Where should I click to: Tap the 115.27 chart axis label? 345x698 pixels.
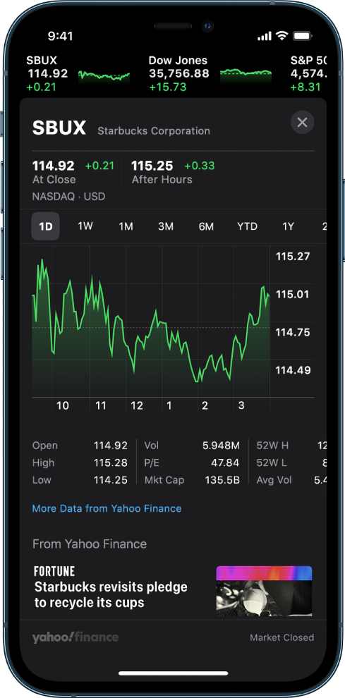[293, 257]
